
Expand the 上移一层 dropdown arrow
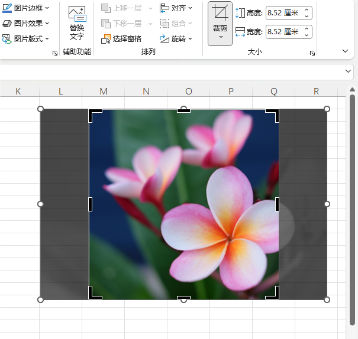click(x=150, y=8)
